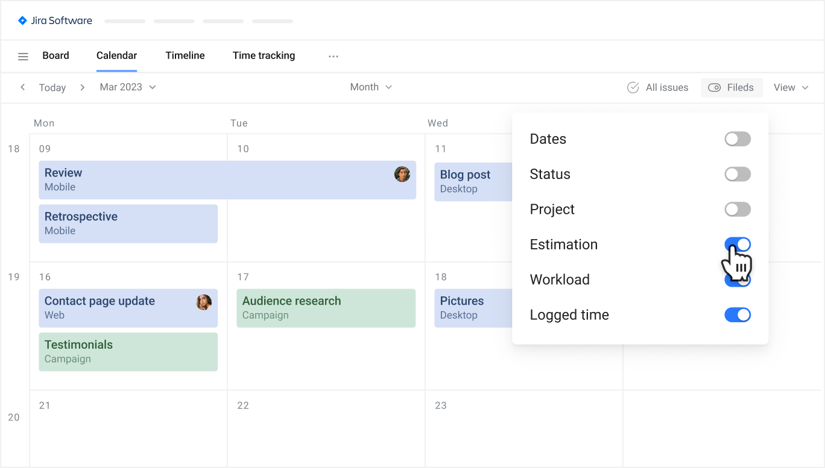825x468 pixels.
Task: Enable the Dates field toggle
Action: 737,139
